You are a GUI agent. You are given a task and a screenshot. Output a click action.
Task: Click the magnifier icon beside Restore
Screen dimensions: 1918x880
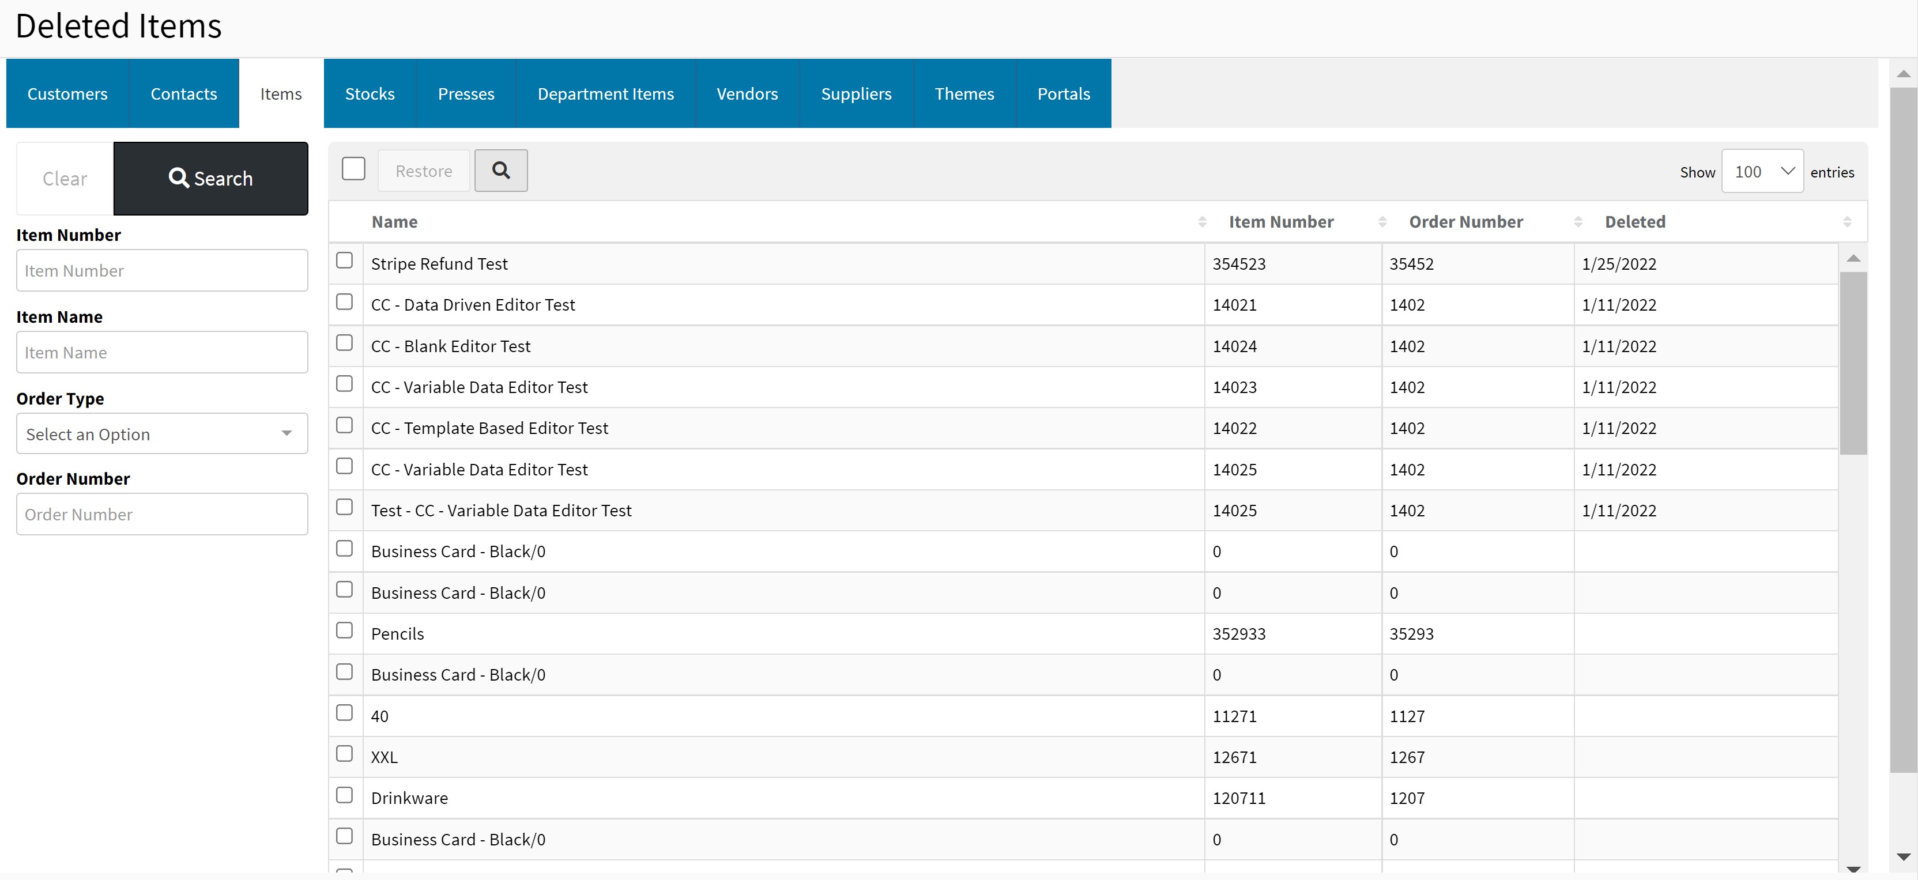(x=500, y=171)
